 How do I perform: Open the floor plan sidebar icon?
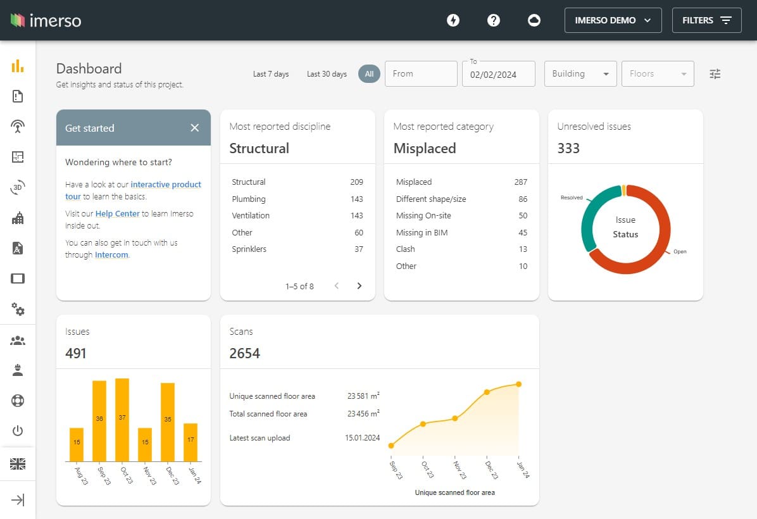point(18,157)
